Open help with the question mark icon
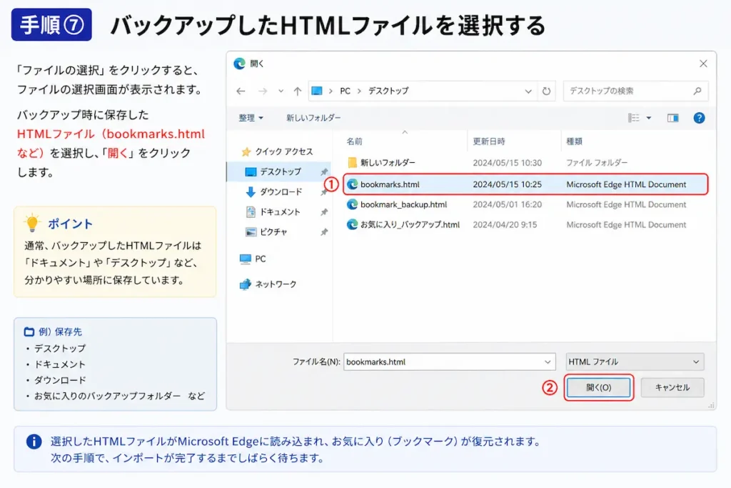 pos(699,118)
